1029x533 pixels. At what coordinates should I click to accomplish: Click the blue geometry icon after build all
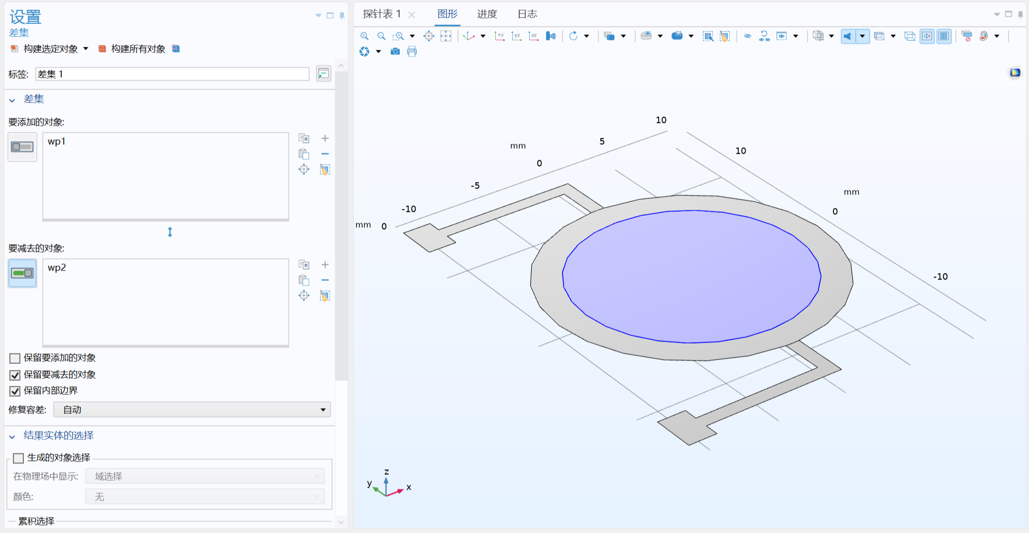coord(176,49)
